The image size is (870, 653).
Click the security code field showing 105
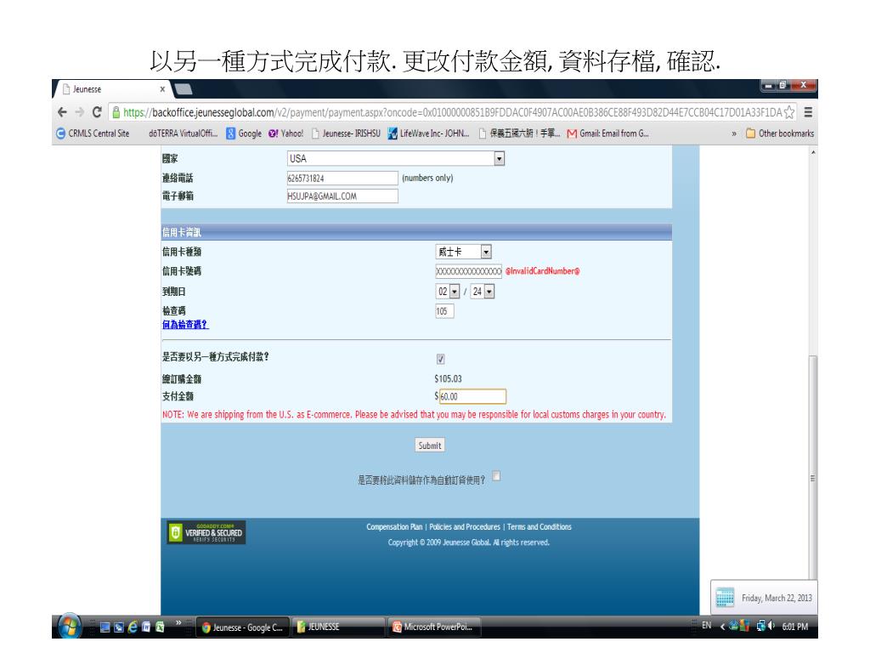tap(444, 311)
